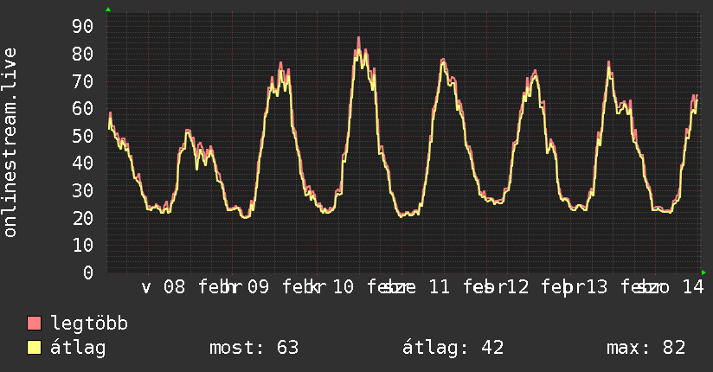
Task: Click the x-axis date label ending in 14
Action: [662, 287]
